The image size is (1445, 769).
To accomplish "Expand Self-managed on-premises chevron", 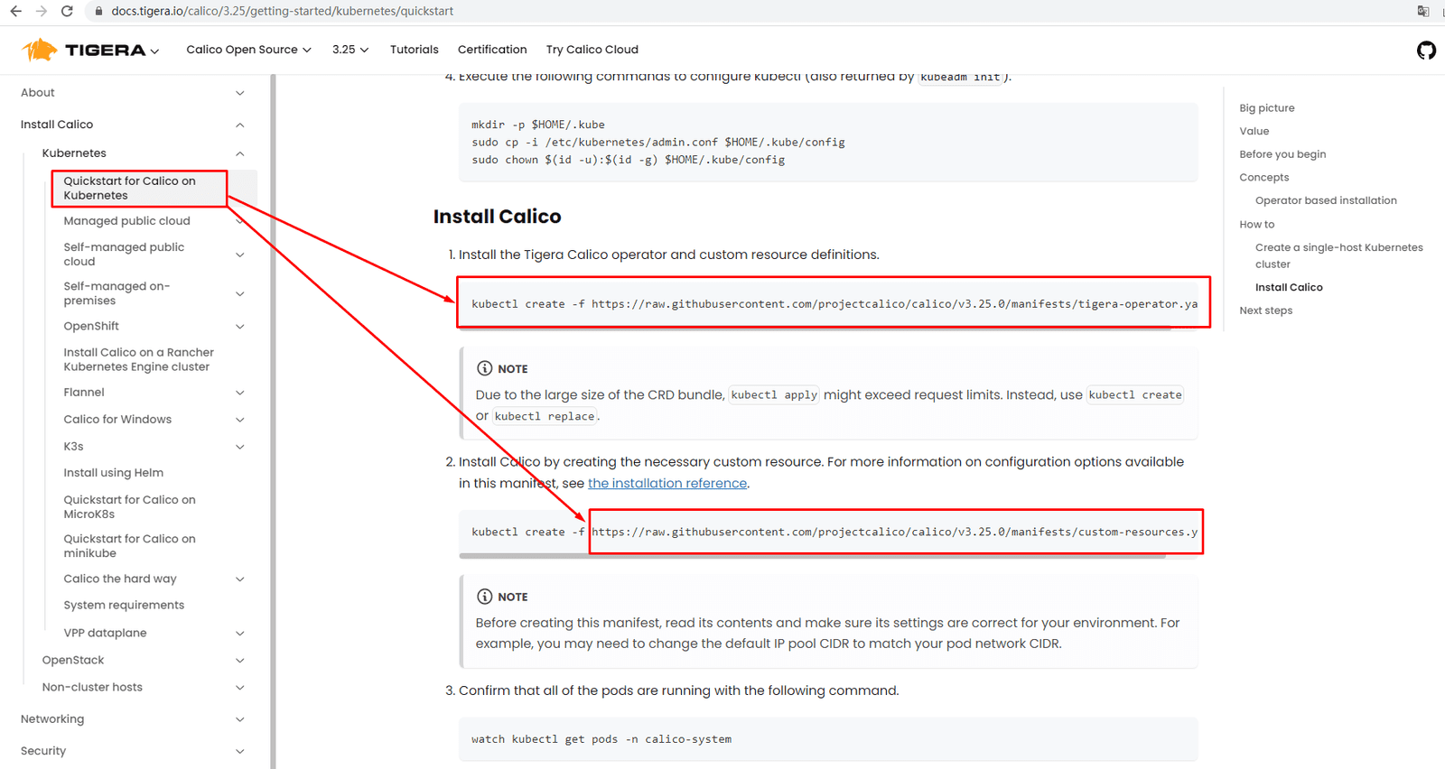I will (x=240, y=293).
